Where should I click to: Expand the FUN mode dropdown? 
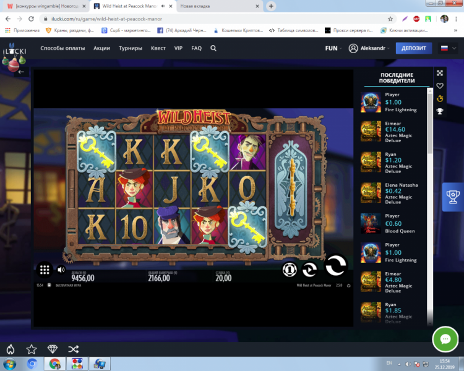(333, 48)
